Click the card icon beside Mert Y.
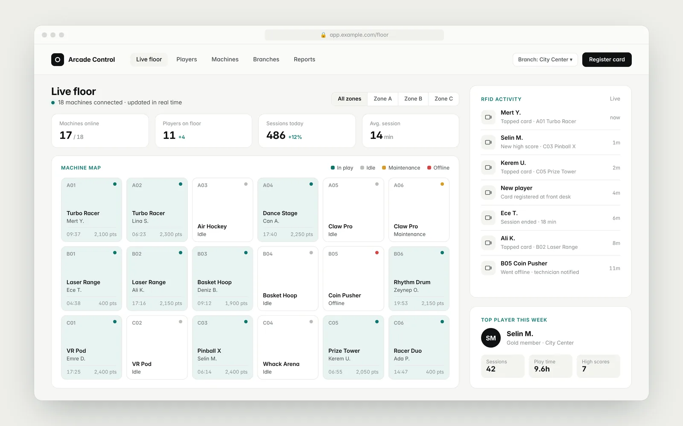Image resolution: width=683 pixels, height=426 pixels. 488,117
